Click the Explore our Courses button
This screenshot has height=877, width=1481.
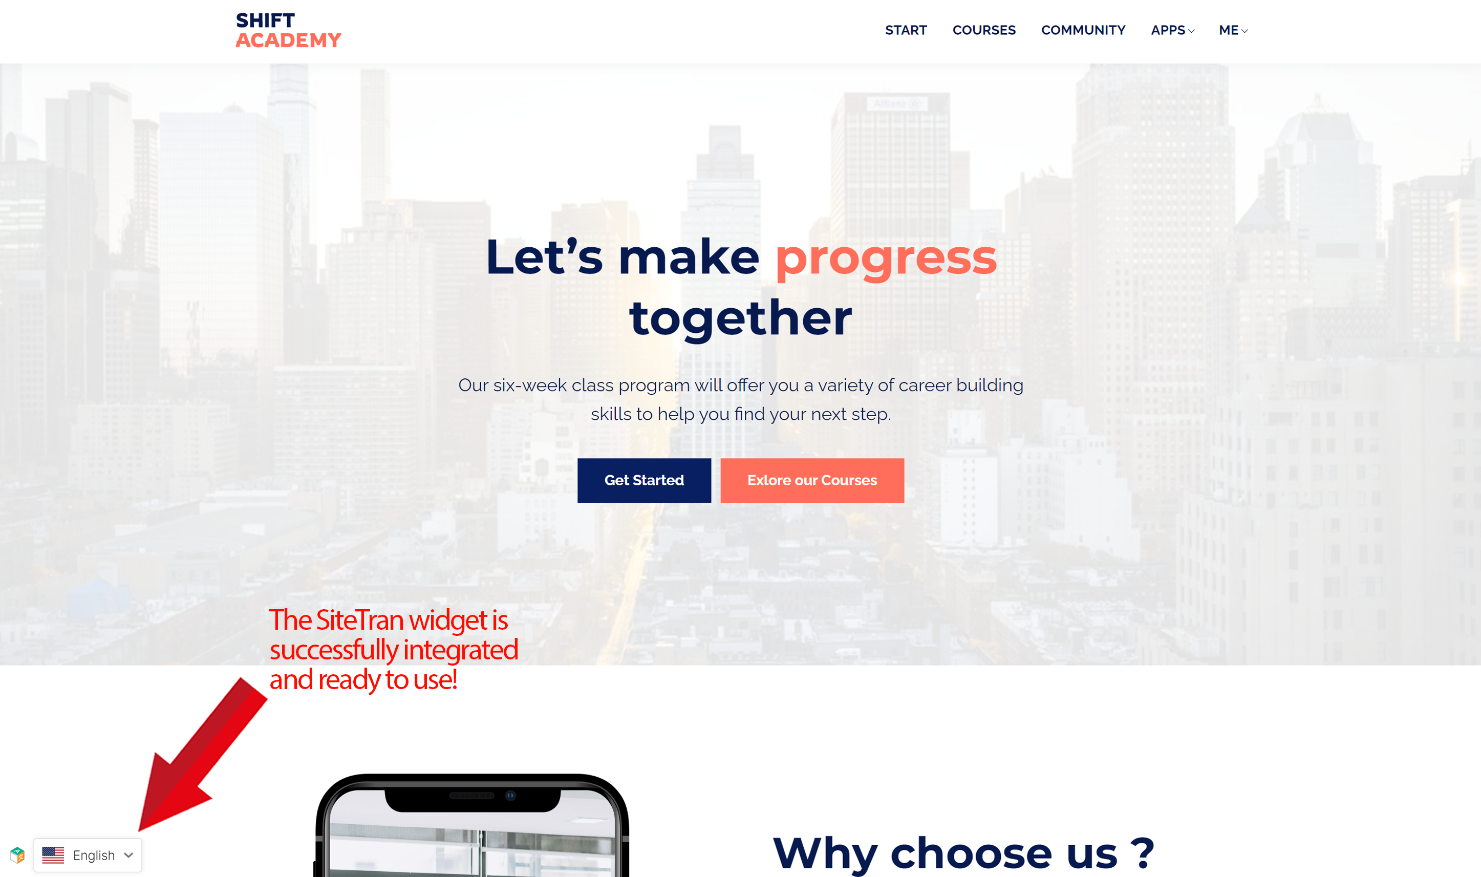point(812,480)
